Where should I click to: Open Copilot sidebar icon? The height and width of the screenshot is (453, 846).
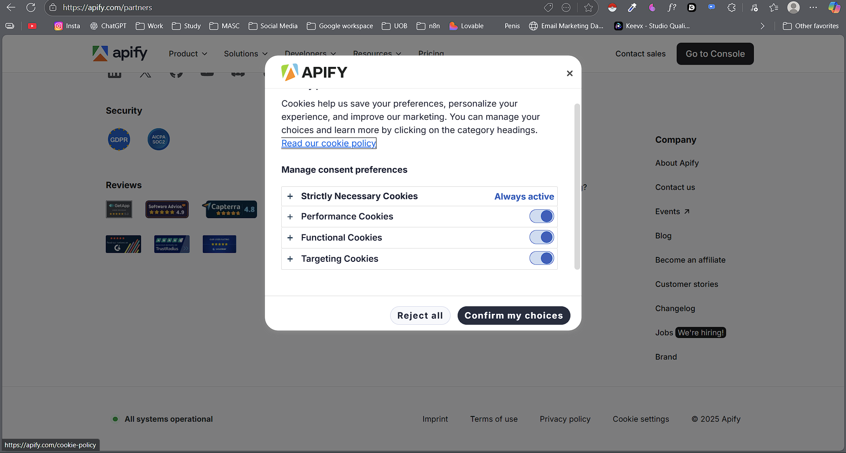click(834, 7)
